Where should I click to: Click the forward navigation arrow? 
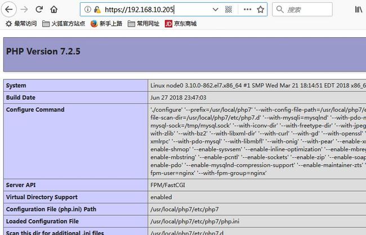click(x=24, y=10)
